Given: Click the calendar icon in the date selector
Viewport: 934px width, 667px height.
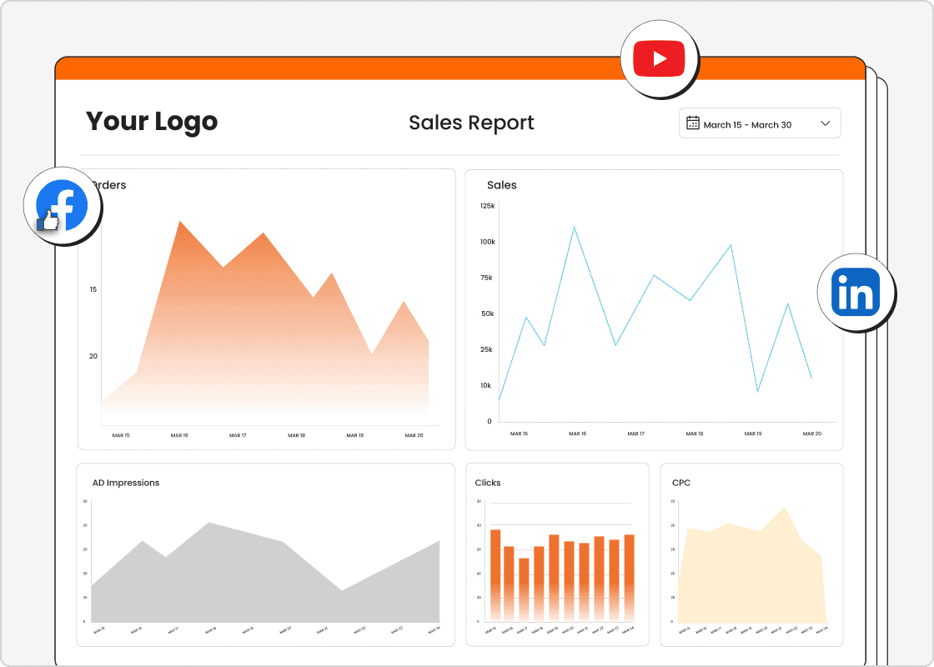Looking at the screenshot, I should coord(693,123).
